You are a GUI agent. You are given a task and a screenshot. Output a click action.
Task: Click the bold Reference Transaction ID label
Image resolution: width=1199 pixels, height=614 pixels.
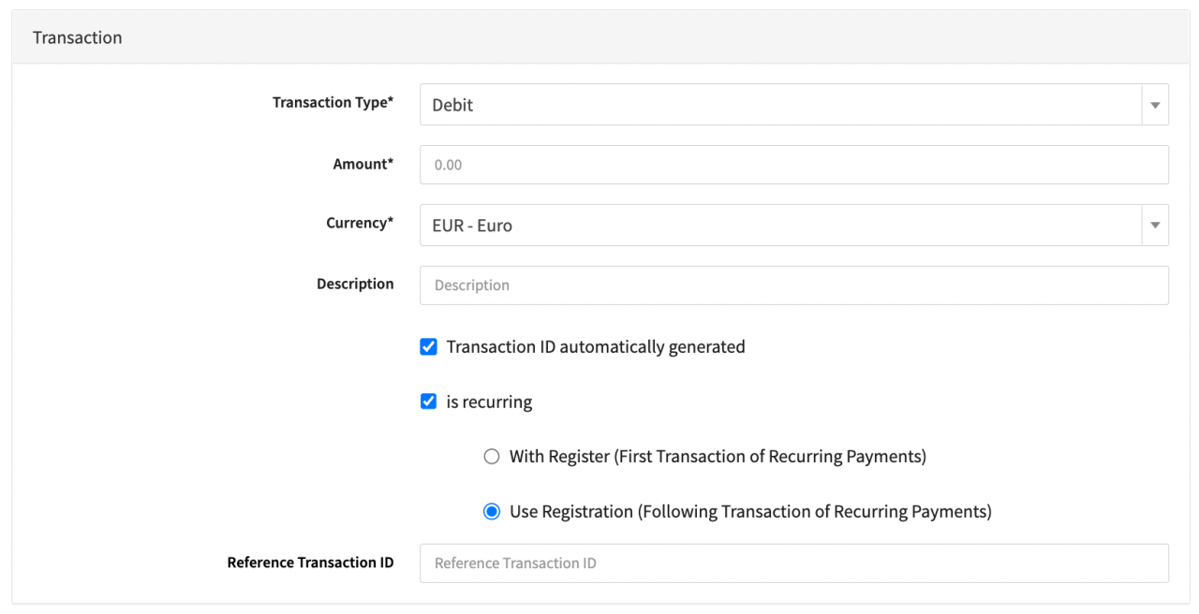(310, 563)
